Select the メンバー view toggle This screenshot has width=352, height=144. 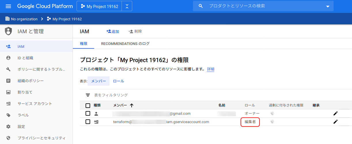click(99, 81)
